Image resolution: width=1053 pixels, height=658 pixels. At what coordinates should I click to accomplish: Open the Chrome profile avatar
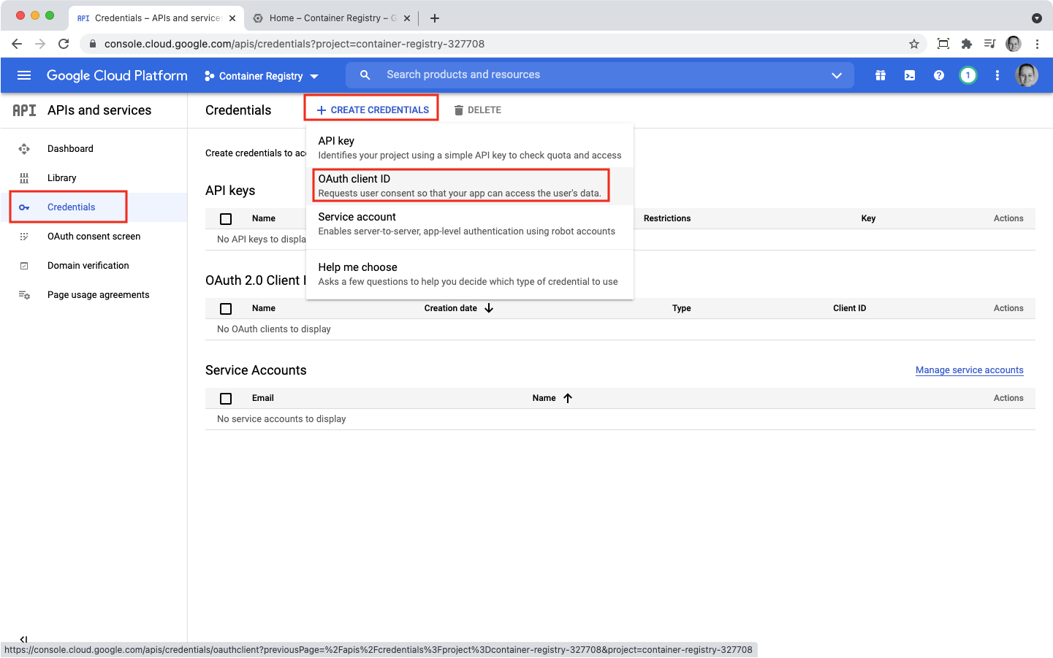pos(1014,44)
